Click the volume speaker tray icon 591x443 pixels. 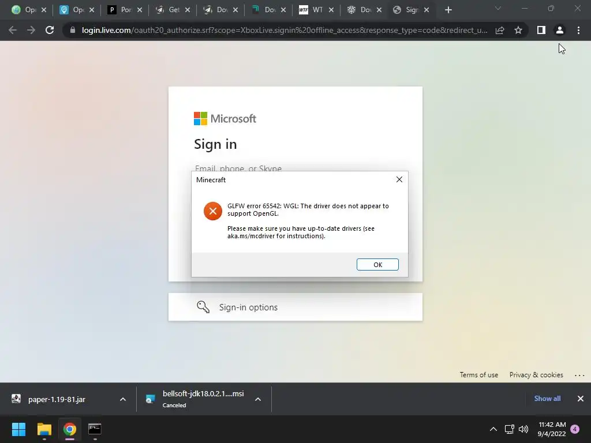click(523, 429)
